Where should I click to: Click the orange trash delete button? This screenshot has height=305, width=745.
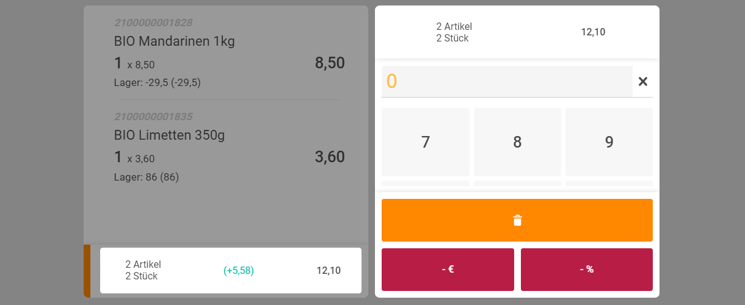[x=517, y=220]
